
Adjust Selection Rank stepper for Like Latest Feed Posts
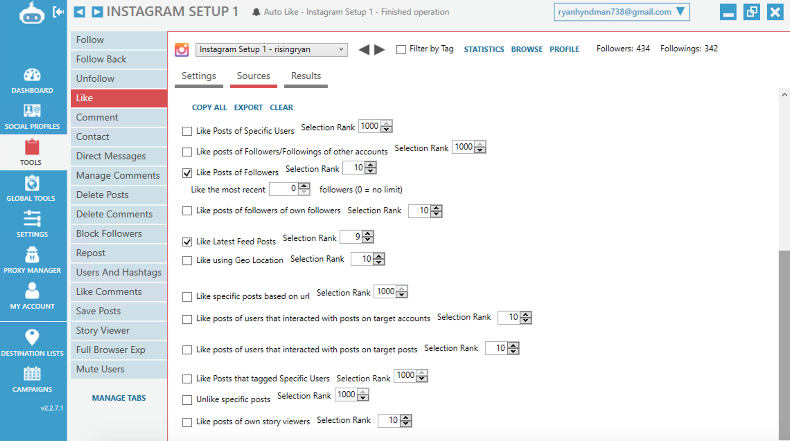pyautogui.click(x=368, y=237)
